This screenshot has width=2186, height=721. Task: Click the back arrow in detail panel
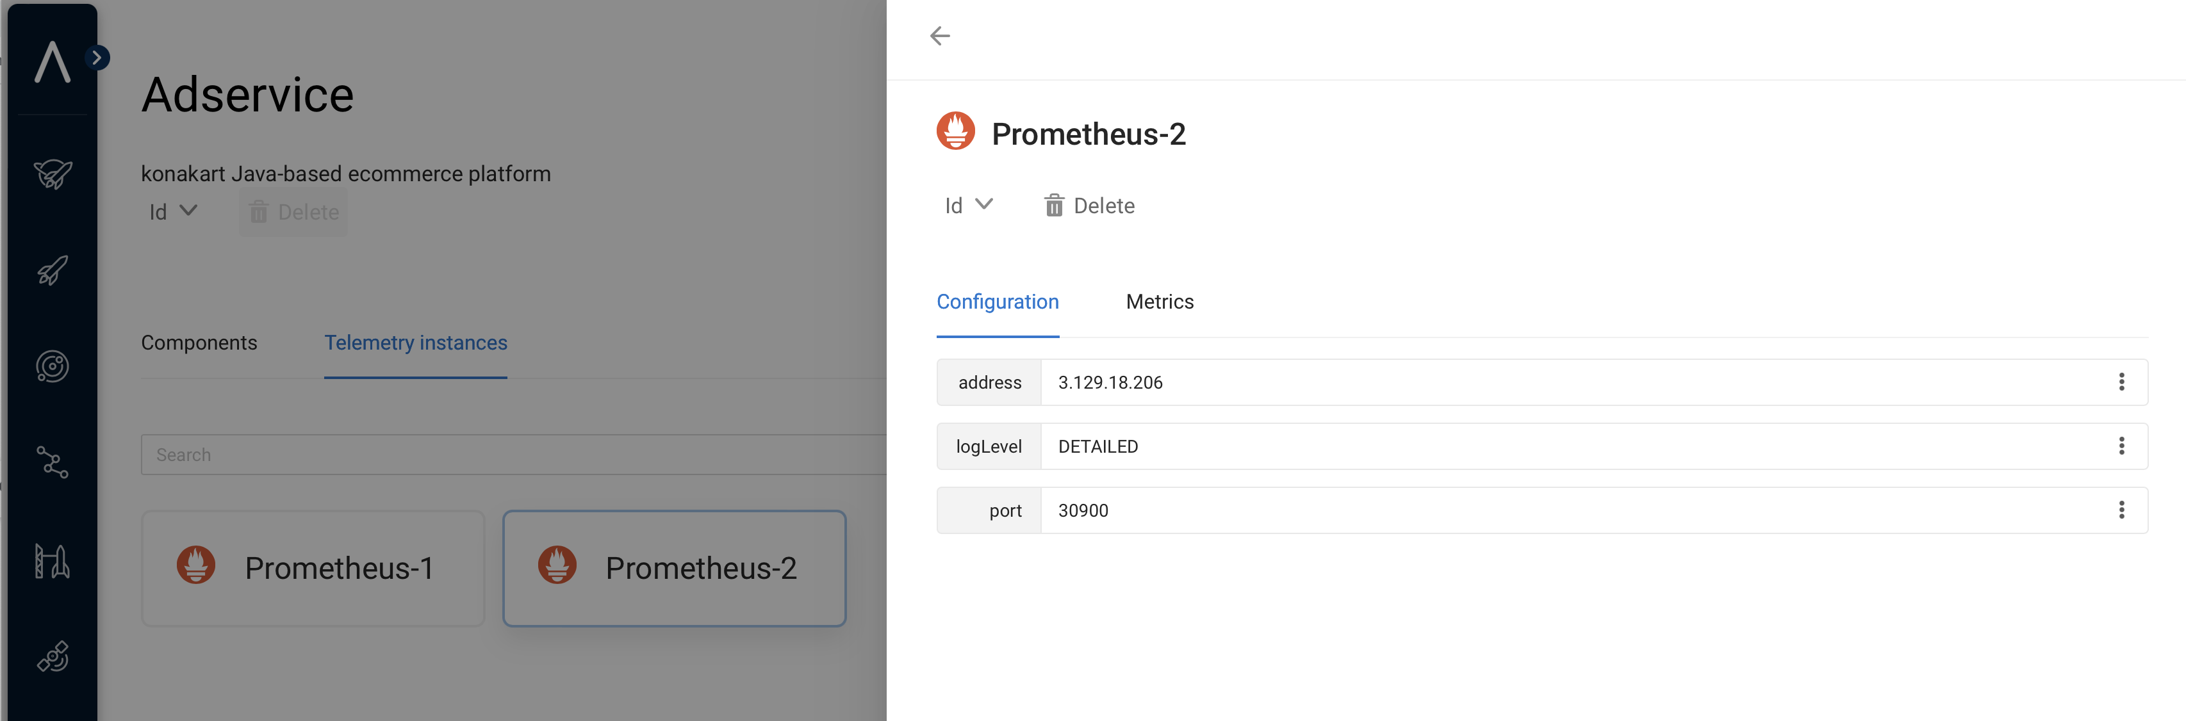(939, 36)
